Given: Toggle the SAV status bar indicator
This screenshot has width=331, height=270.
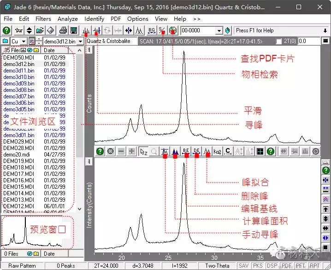Looking at the screenshot, I should tap(244, 266).
